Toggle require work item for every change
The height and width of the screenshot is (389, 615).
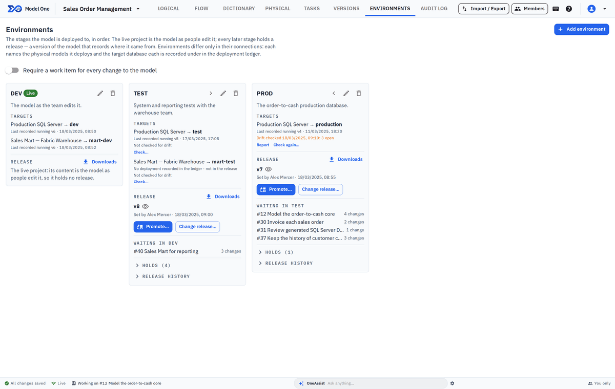[12, 70]
